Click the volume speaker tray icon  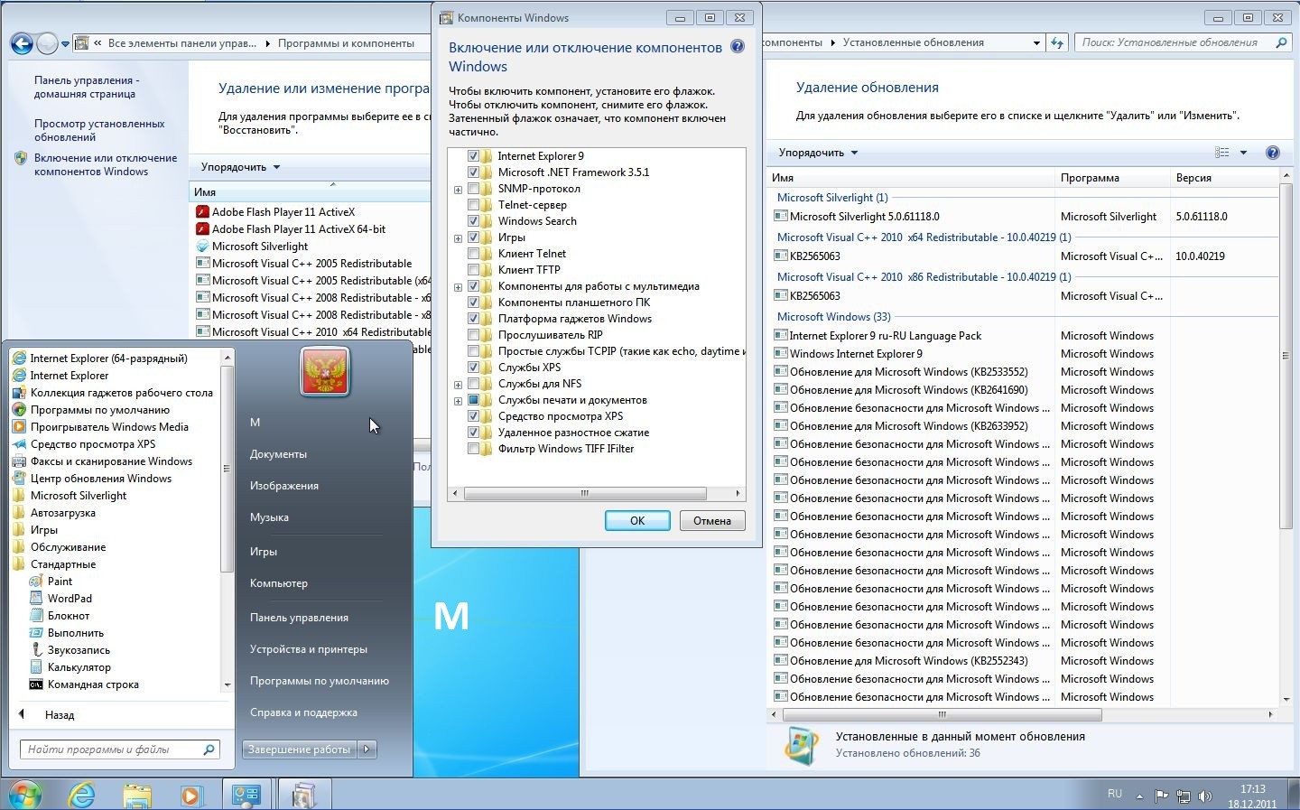point(1205,796)
